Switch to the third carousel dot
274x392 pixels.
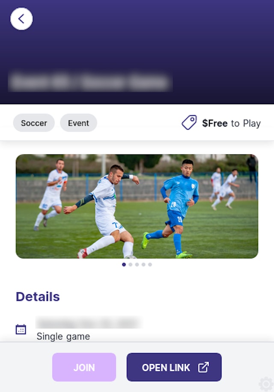pyautogui.click(x=137, y=265)
